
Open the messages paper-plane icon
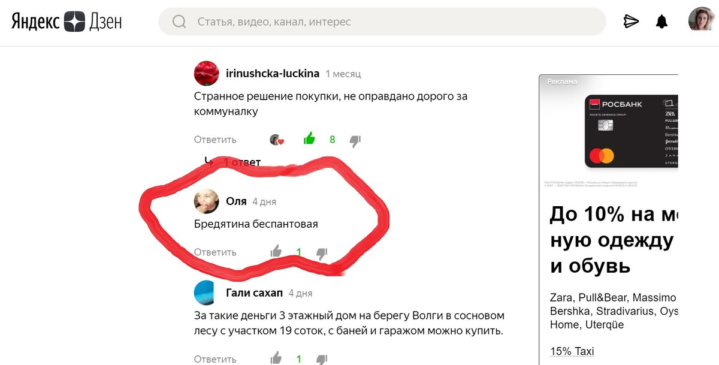[x=631, y=22]
